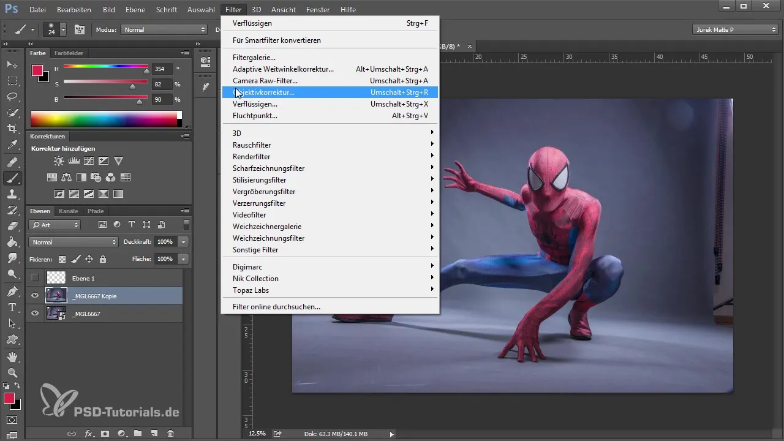This screenshot has height=441, width=784.
Task: Toggle lock transparent pixels
Action: coord(62,259)
